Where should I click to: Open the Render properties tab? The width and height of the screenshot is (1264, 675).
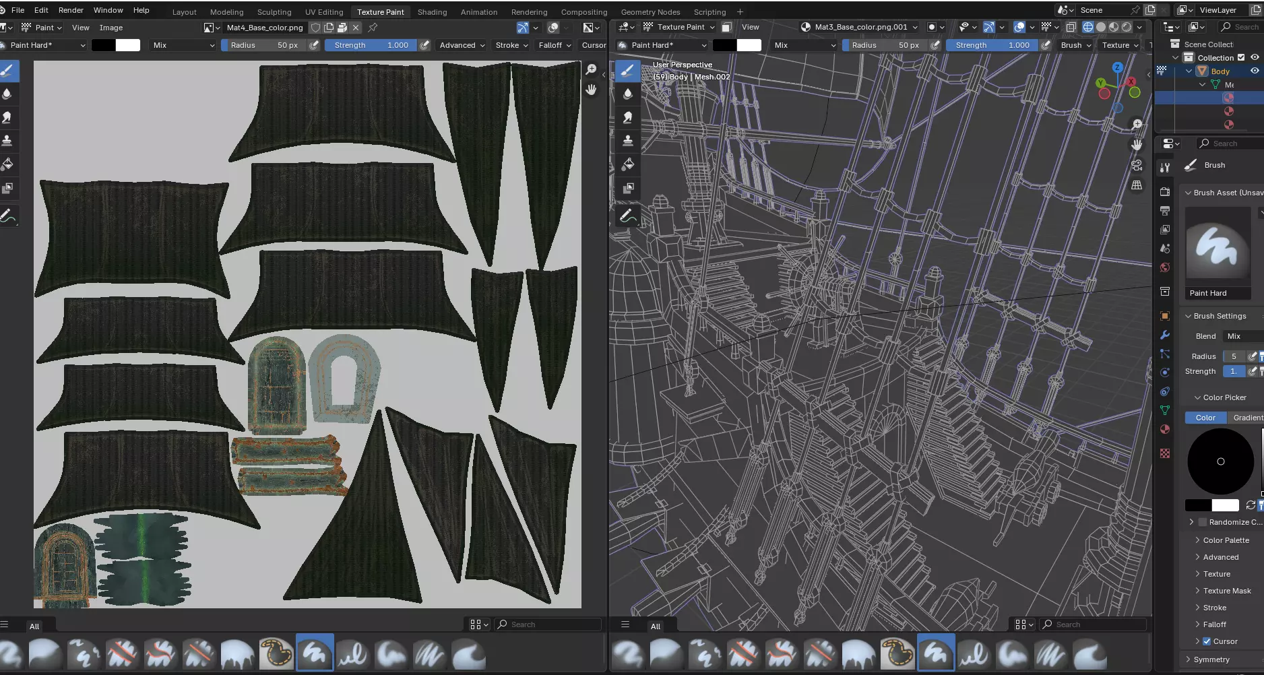pos(1165,192)
